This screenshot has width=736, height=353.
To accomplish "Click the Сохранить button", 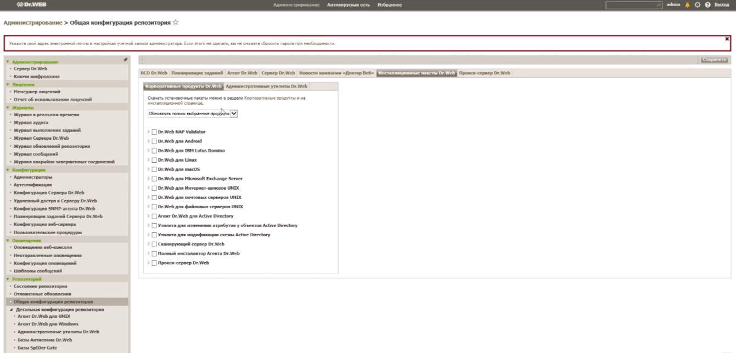I will point(715,60).
